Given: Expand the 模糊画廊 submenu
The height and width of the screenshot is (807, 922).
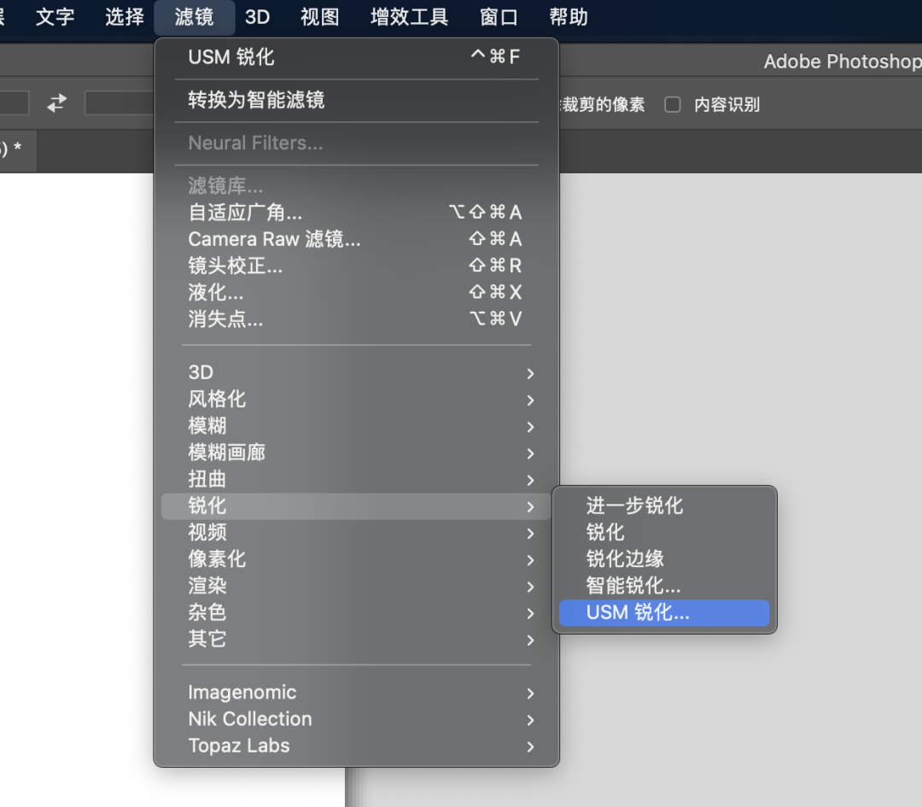Looking at the screenshot, I should (x=356, y=453).
